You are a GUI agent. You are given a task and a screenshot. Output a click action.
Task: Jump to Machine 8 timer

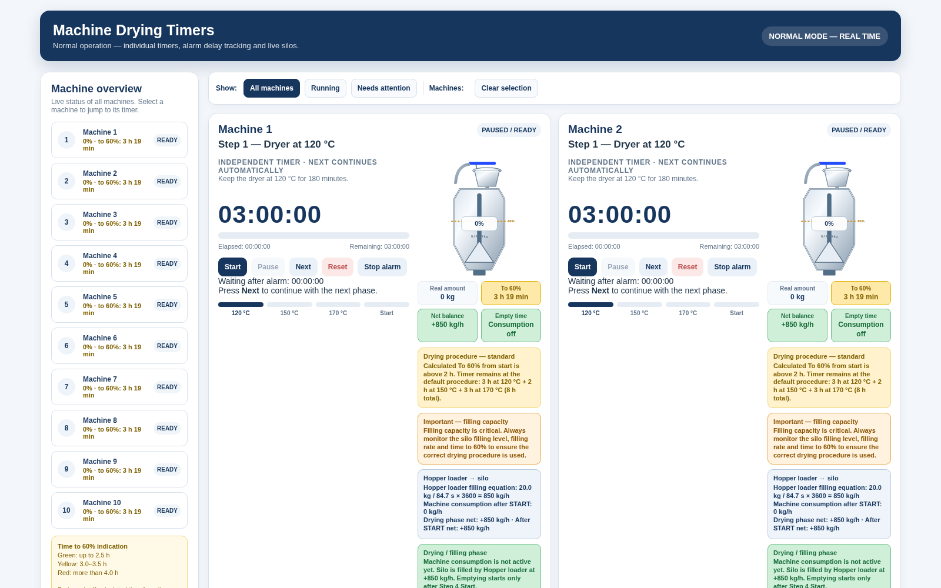point(119,428)
